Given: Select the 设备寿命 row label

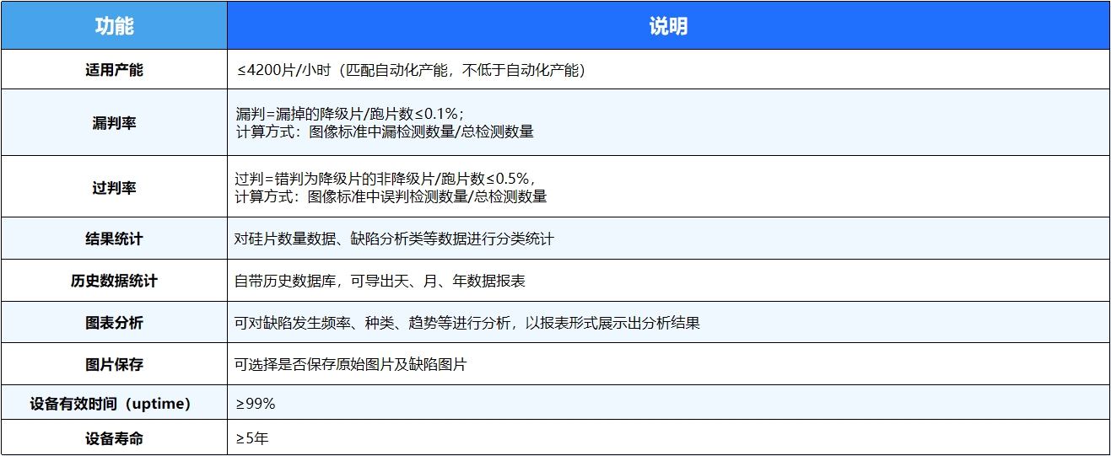Looking at the screenshot, I should (x=114, y=438).
